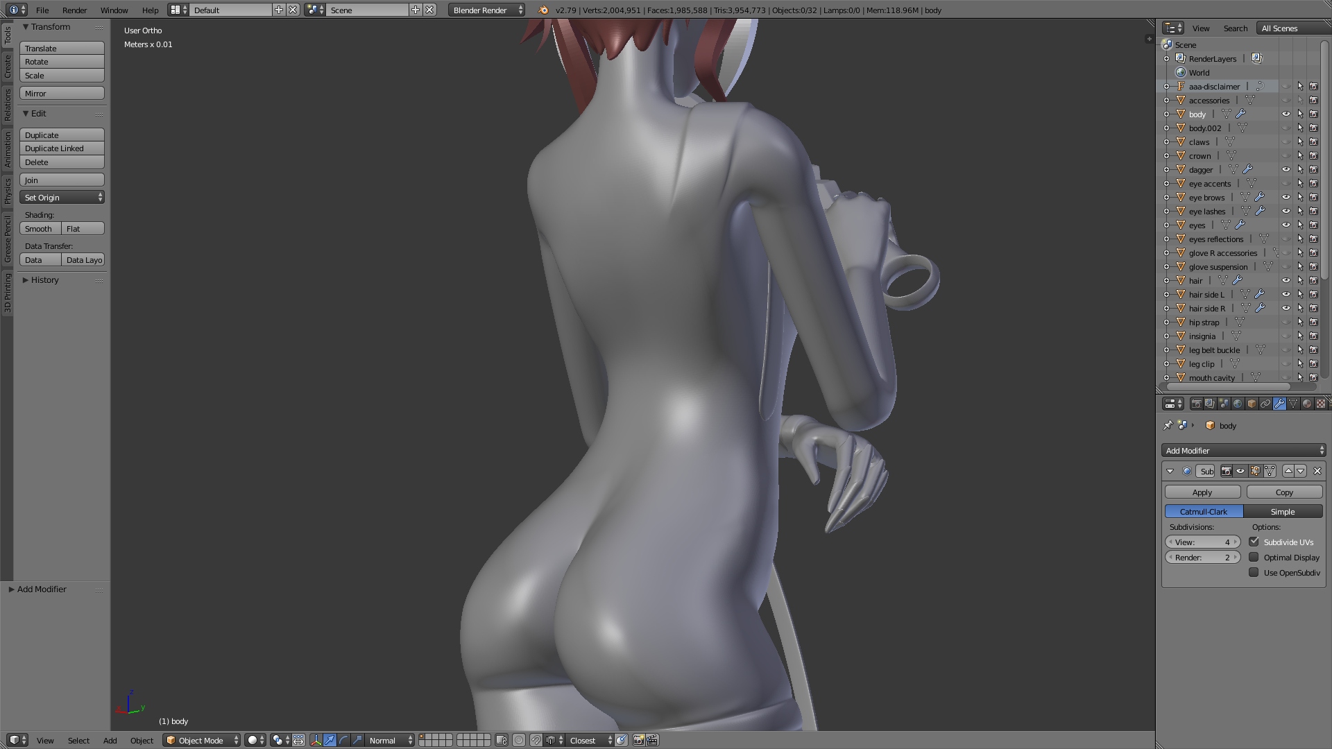Screen dimensions: 1332x749
Task: Open the File menu
Action: [42, 10]
